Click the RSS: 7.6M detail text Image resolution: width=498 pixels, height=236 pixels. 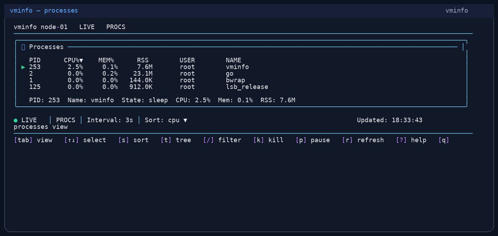pyautogui.click(x=278, y=100)
